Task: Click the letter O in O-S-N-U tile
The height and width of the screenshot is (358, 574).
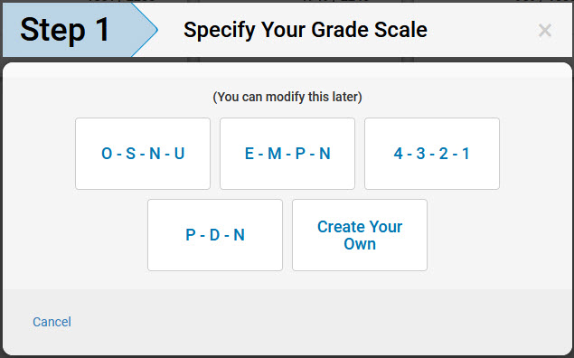Action: coord(107,154)
